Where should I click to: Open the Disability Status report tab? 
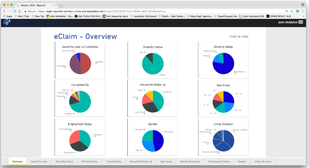(x=64, y=162)
